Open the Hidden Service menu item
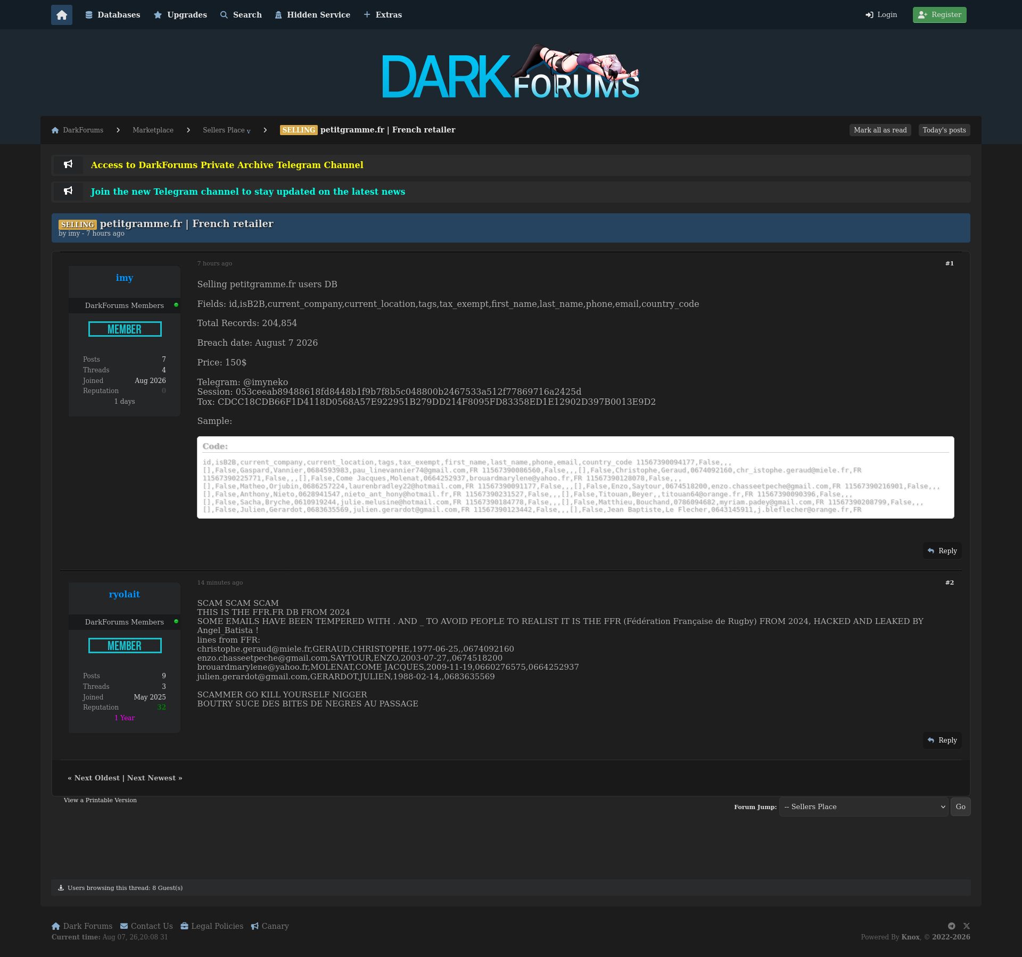1022x957 pixels. [x=312, y=15]
